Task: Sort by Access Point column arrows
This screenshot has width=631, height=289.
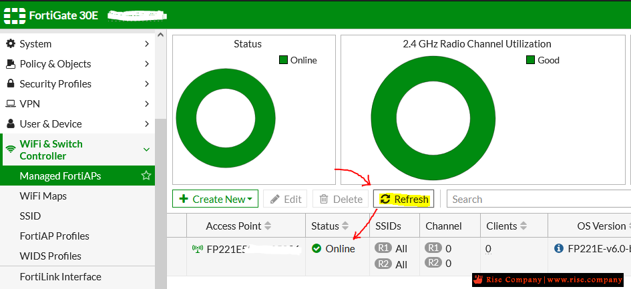Action: point(268,226)
